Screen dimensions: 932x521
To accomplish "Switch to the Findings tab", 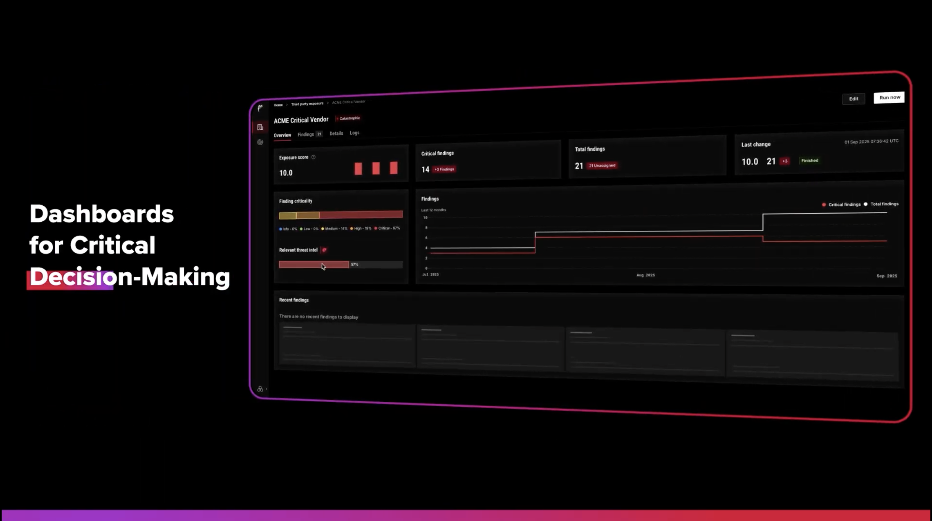I will point(306,134).
